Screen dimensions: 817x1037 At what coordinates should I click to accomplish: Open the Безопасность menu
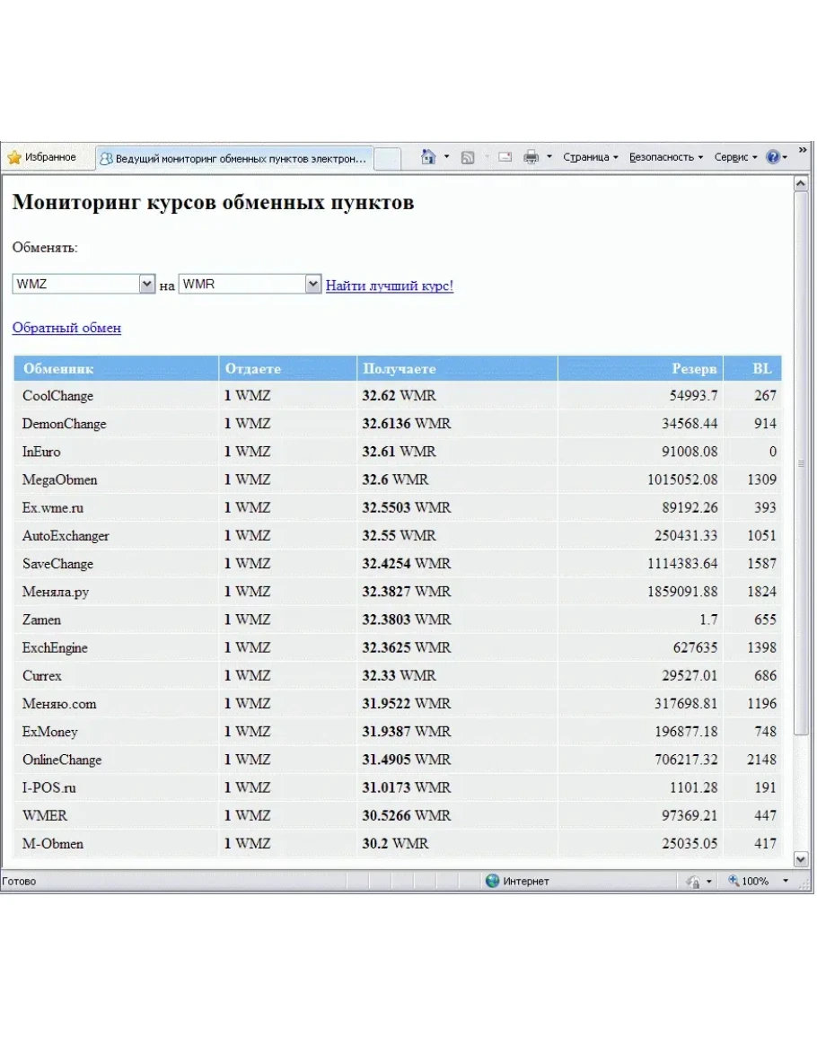click(665, 157)
